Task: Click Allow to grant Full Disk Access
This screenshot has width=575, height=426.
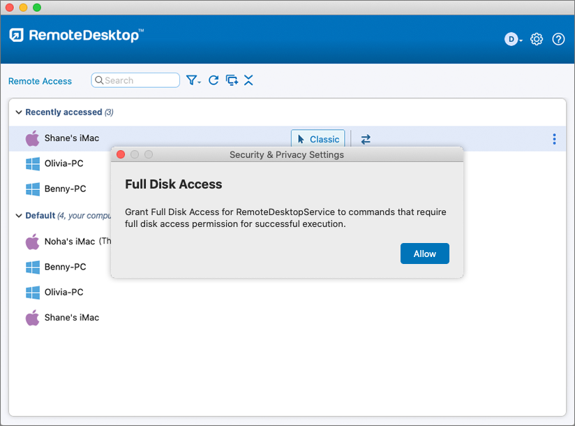Action: point(424,254)
